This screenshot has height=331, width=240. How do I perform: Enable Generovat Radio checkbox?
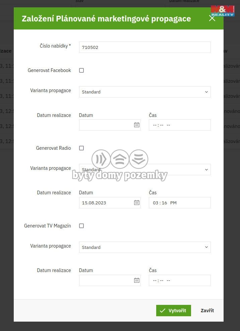(x=81, y=148)
